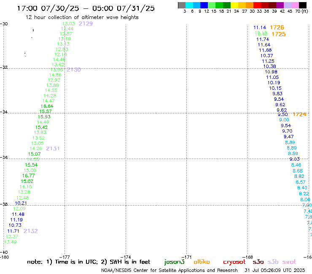This screenshot has width=312, height=274.
Task: Select the 15.93 wave height reading
Action: [x=44, y=117]
